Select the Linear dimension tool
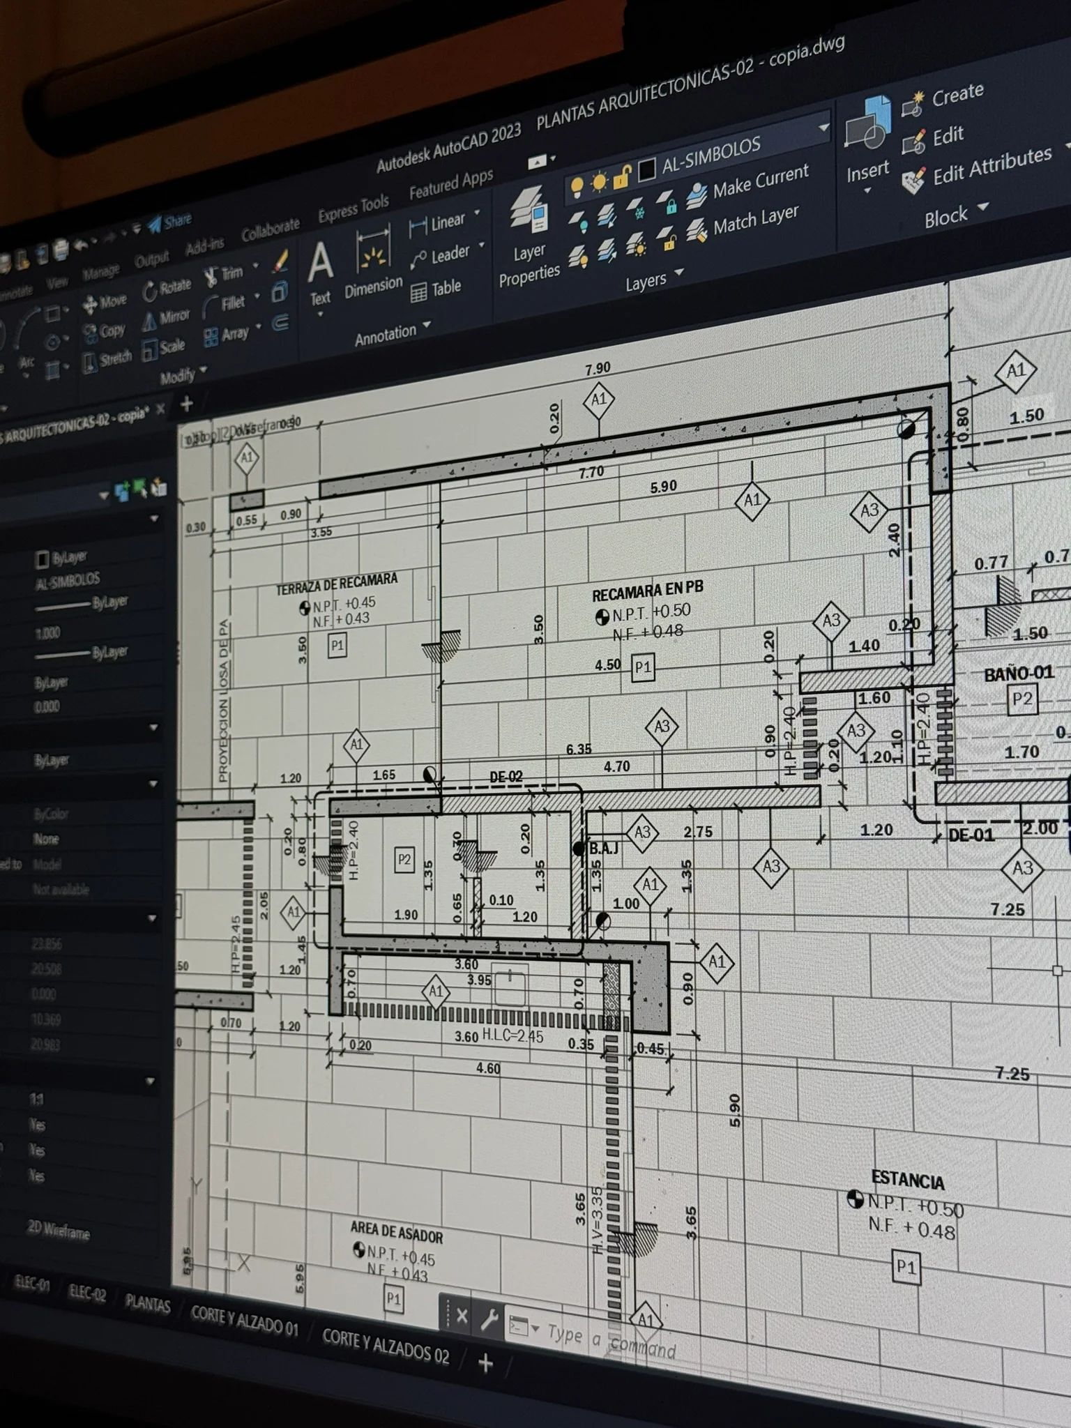1071x1428 pixels. pos(437,223)
